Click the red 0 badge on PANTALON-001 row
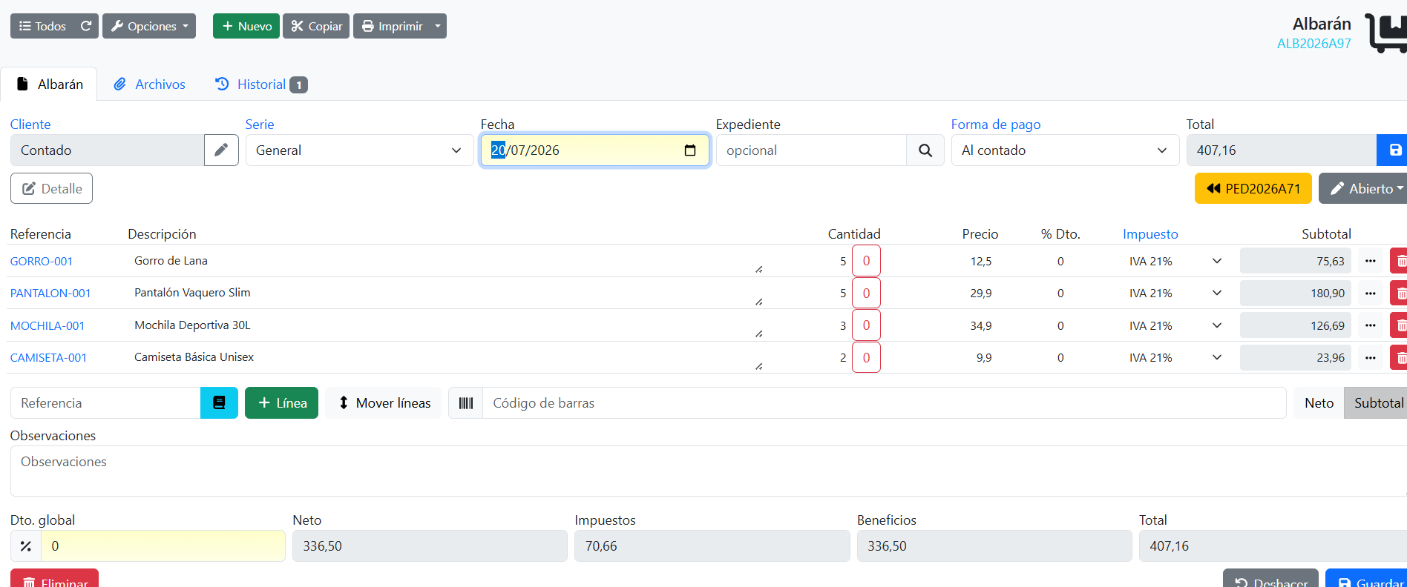1407x587 pixels. coord(866,293)
